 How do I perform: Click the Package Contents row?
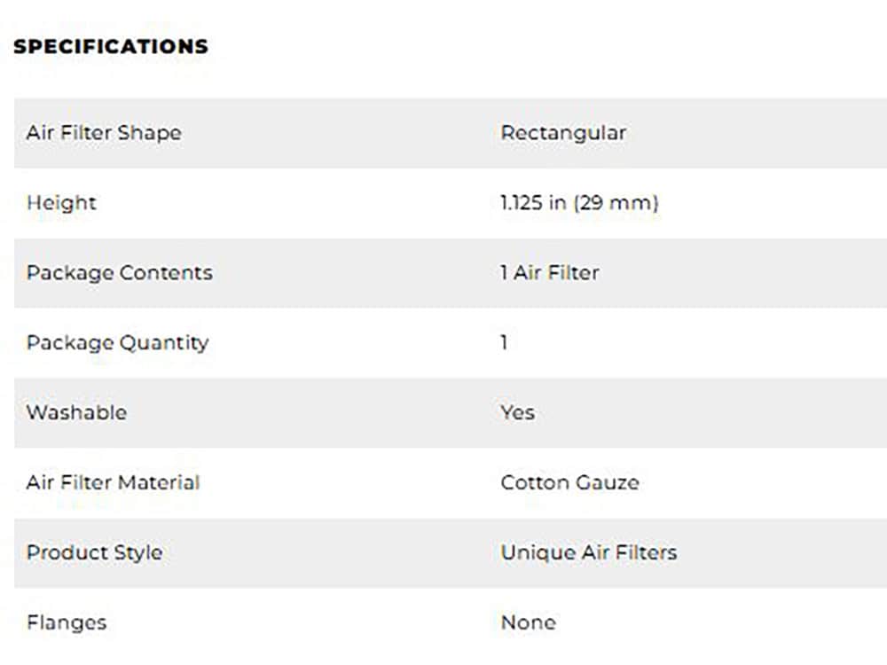(355, 272)
